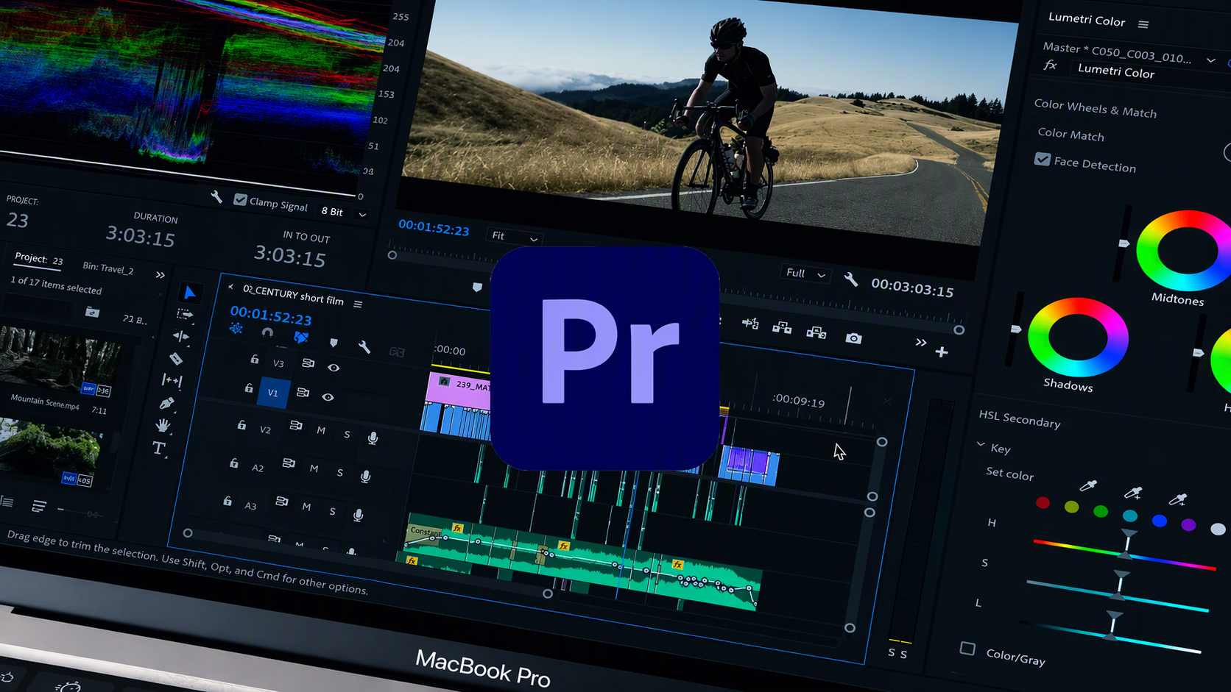Select the Ripple Edit tool

(x=180, y=336)
